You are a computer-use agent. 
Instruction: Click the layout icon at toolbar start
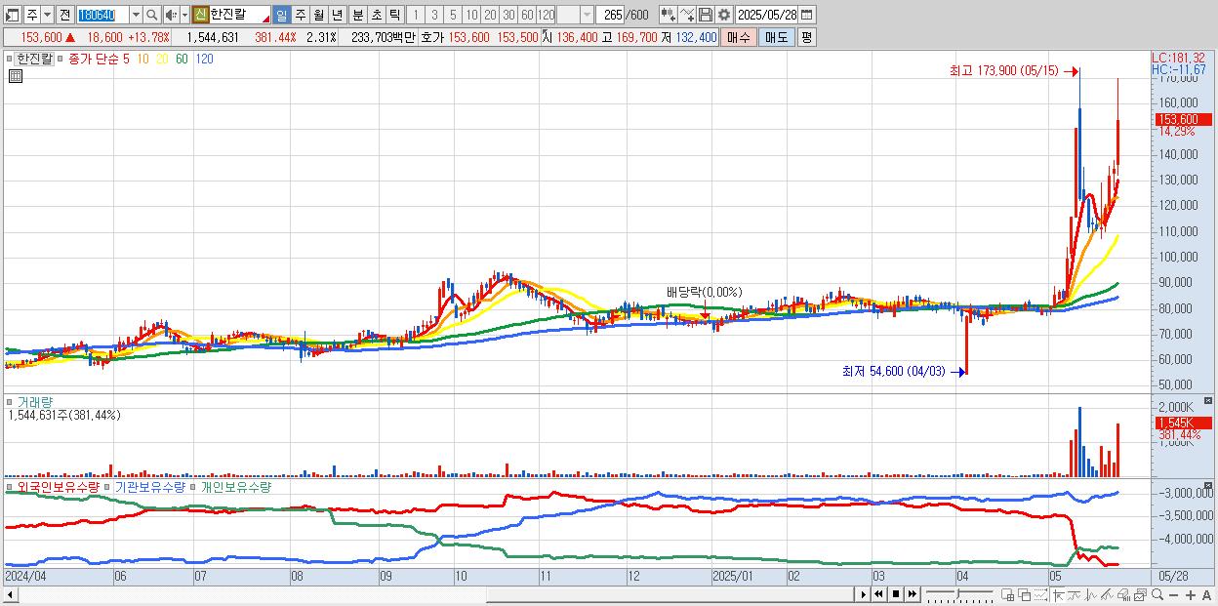[x=13, y=15]
